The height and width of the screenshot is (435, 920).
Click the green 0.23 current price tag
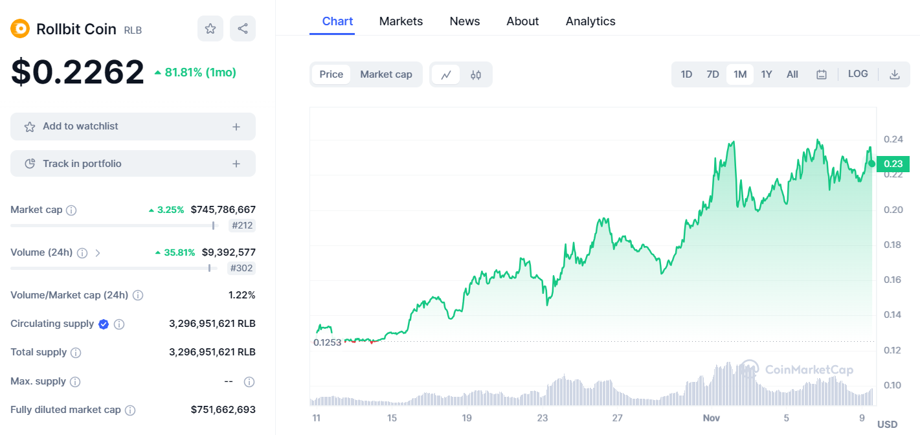coord(893,164)
